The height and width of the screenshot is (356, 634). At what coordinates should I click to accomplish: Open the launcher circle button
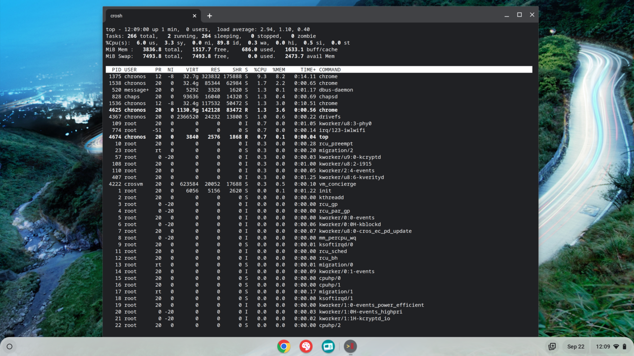click(x=9, y=347)
